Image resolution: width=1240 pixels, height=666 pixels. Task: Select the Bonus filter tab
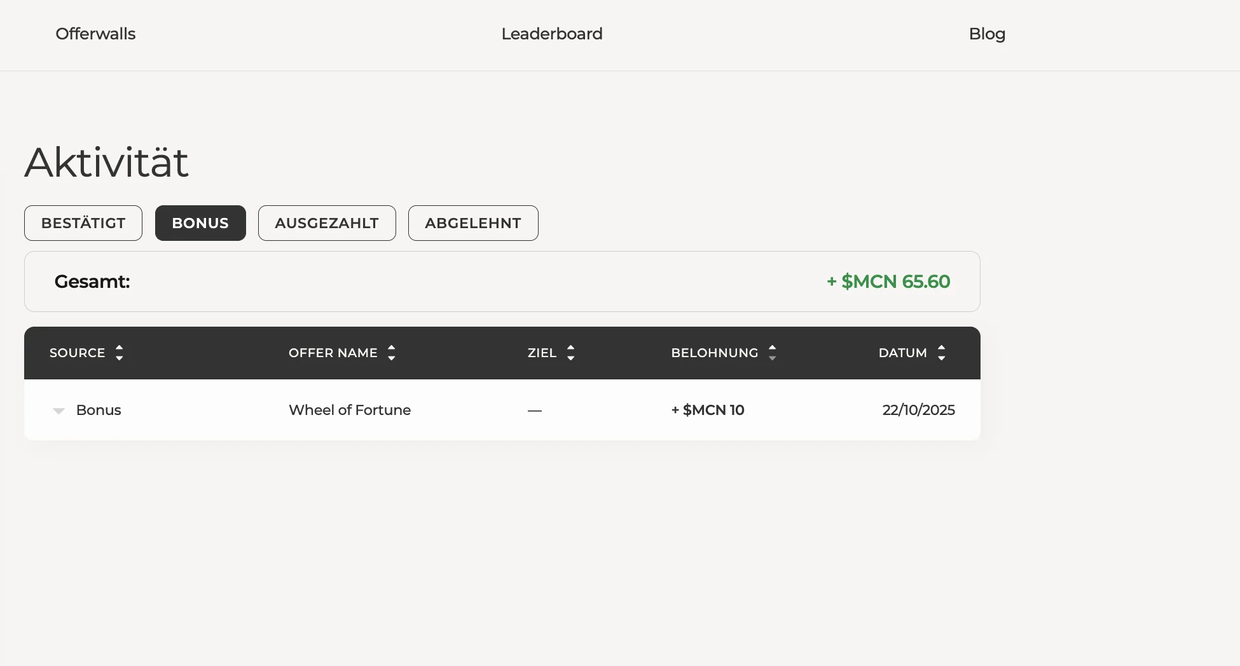point(200,223)
